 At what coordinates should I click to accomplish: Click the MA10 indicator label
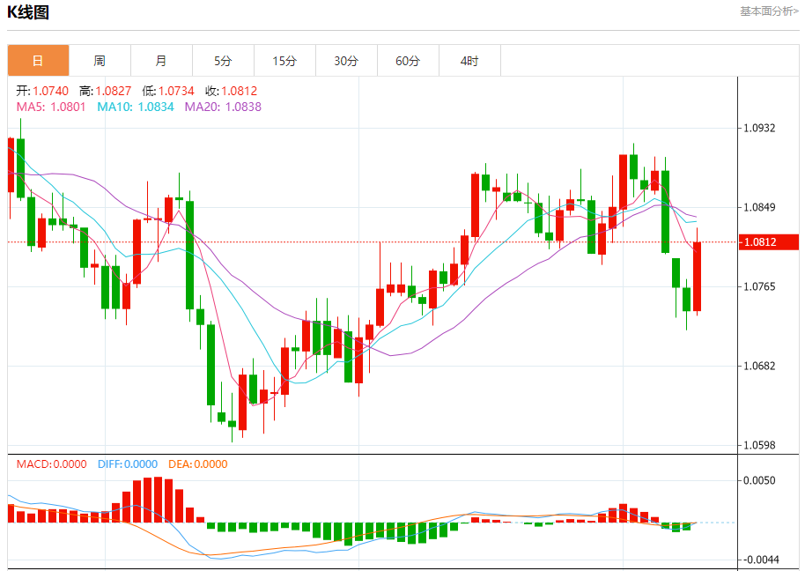(136, 107)
